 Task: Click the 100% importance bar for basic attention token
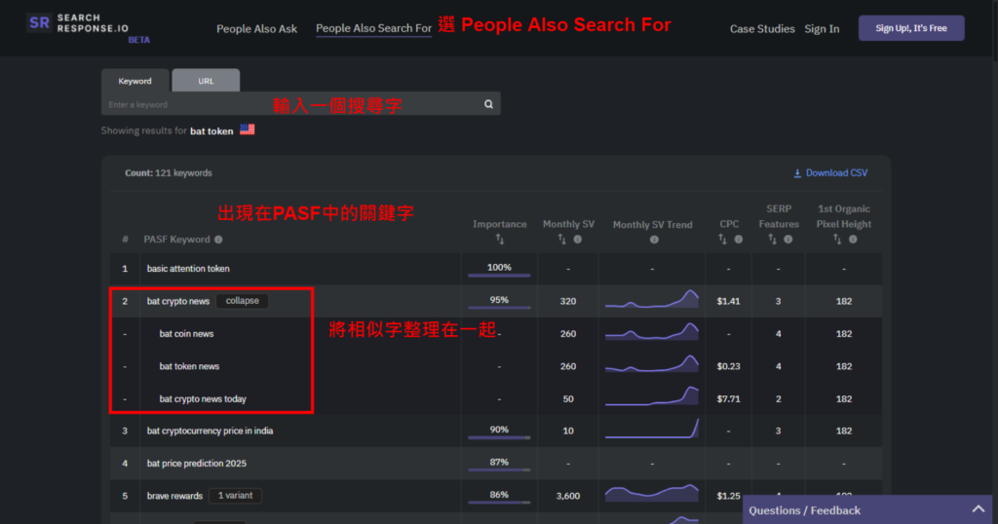(499, 276)
